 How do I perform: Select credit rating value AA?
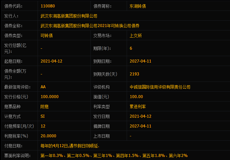(x=43, y=87)
